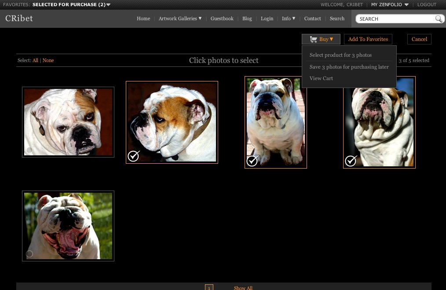
Task: Open the My Zenfolio dropdown
Action: [x=388, y=4]
